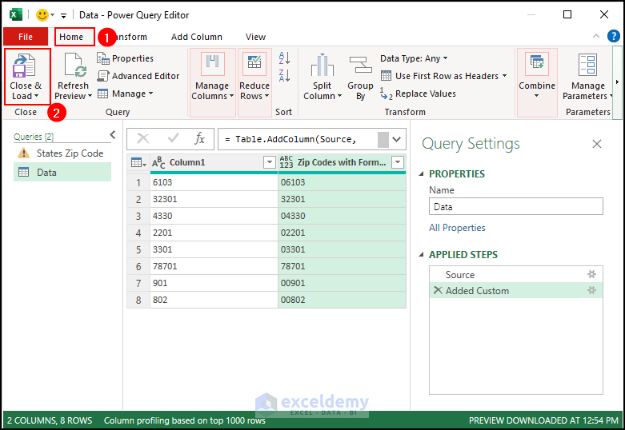Viewport: 625px width, 430px height.
Task: Sort ascending A to Z
Action: coord(284,58)
